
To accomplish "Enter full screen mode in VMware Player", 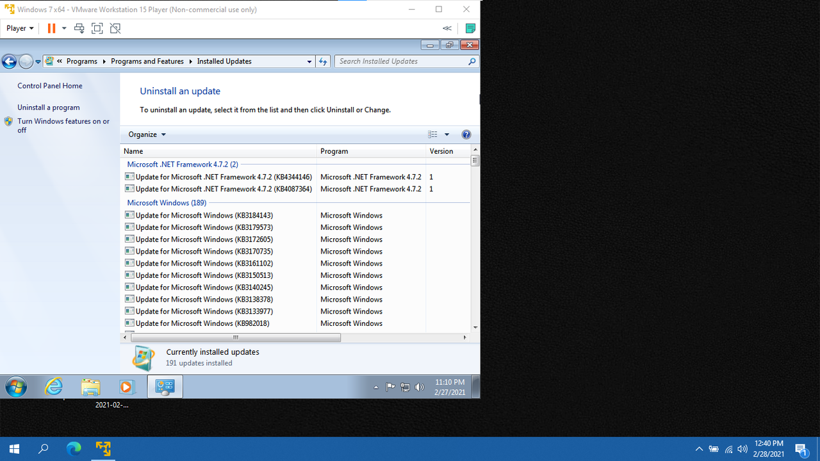I will click(x=97, y=28).
